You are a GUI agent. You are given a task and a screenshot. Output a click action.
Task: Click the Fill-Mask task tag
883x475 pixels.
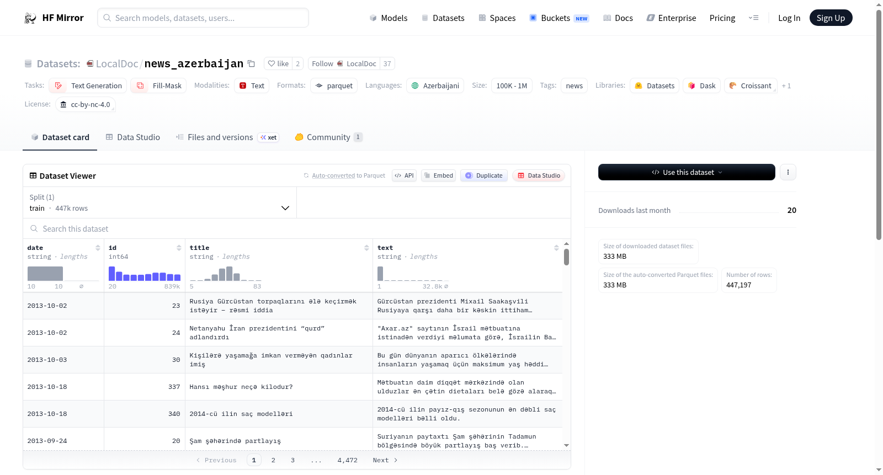coord(158,86)
